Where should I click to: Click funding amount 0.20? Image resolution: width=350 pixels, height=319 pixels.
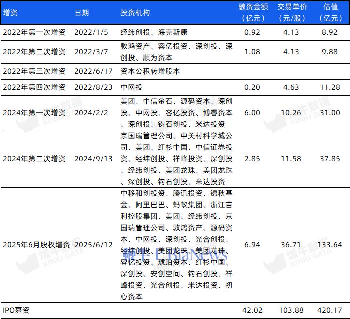(252, 87)
